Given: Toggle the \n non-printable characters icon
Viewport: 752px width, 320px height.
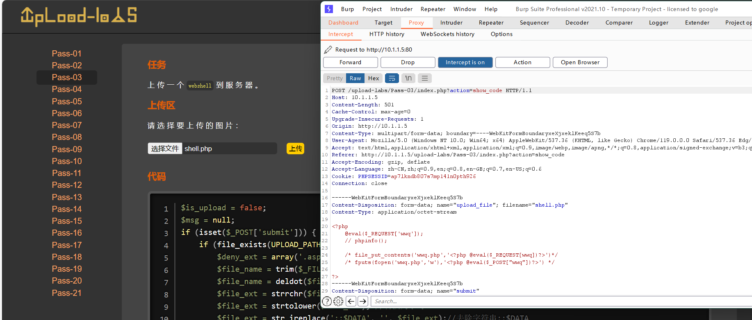Looking at the screenshot, I should pyautogui.click(x=408, y=78).
